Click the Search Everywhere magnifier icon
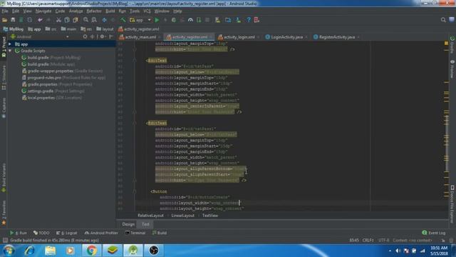 click(443, 20)
